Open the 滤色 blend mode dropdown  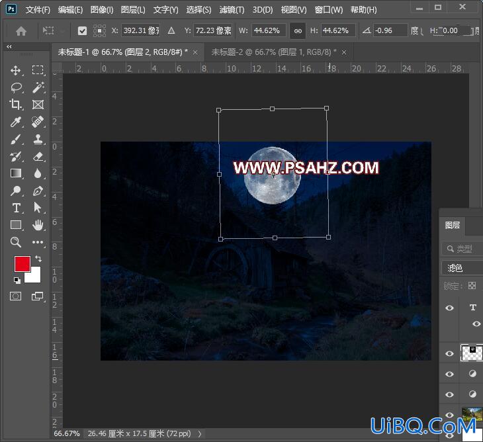point(462,268)
